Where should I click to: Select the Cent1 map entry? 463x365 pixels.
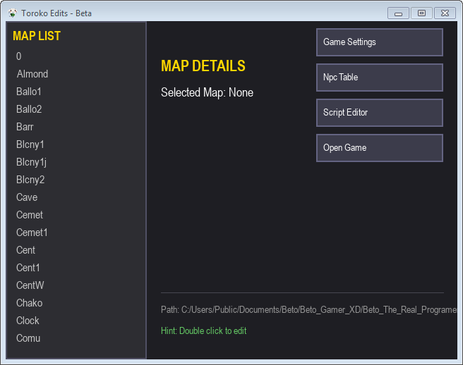28,268
